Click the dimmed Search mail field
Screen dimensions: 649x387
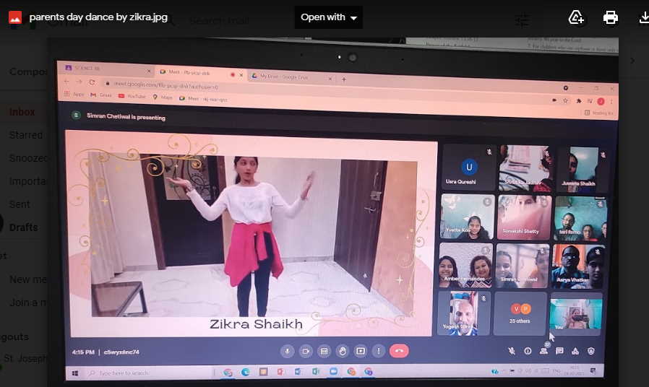click(x=220, y=20)
